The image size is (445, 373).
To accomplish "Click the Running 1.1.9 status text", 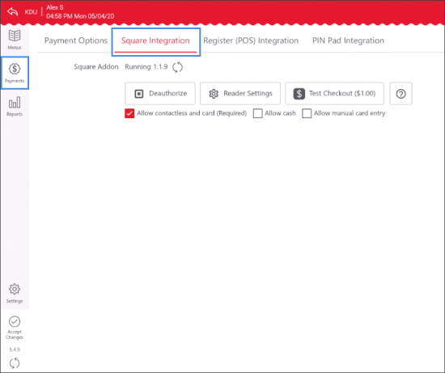I will [x=146, y=67].
